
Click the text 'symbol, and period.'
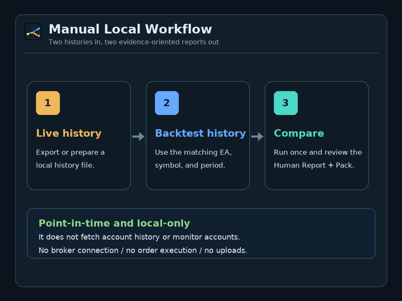point(190,166)
